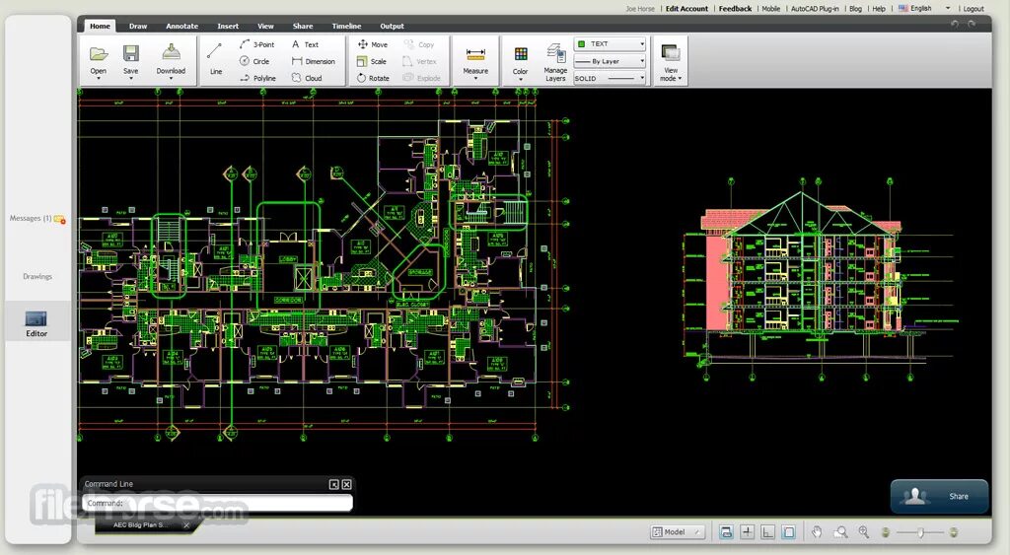Switch to the Home tab
1010x555 pixels.
tap(100, 26)
